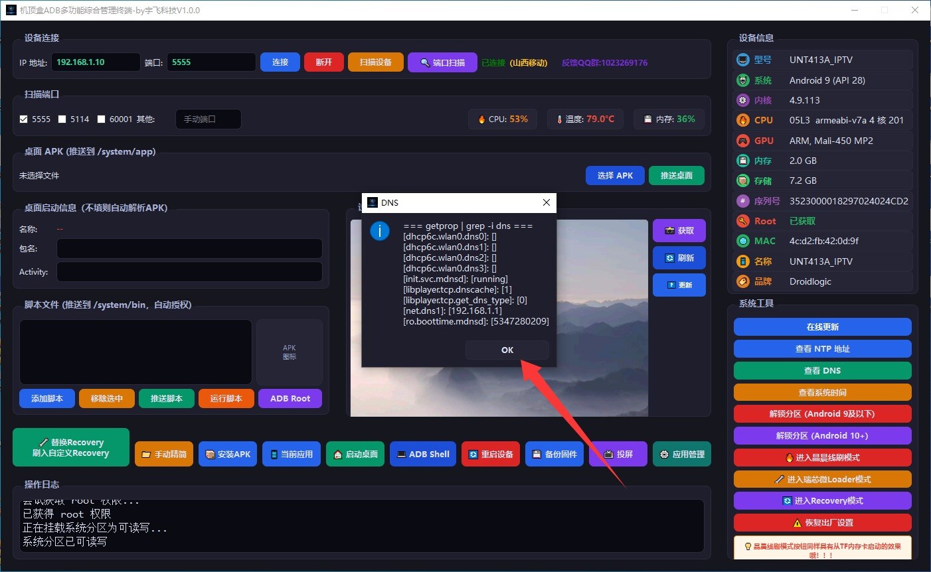Screen dimensions: 931x572
Task: Click OK in the DNS dialog
Action: click(x=507, y=350)
